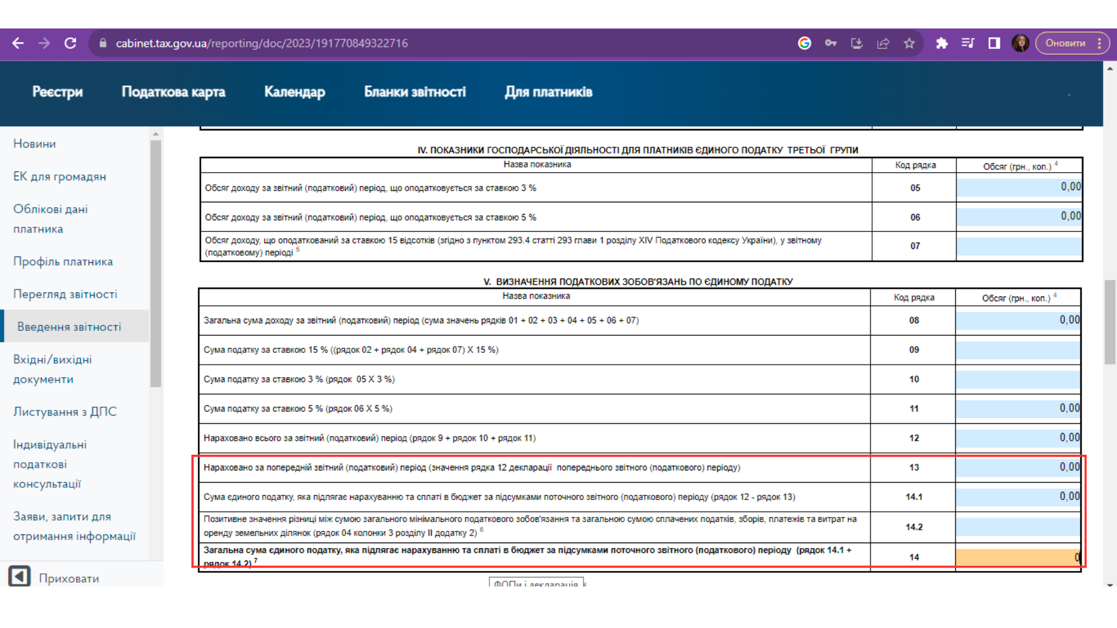Screen dimensions: 1117x628
Task: Bookmark this page with star icon
Action: tap(909, 43)
